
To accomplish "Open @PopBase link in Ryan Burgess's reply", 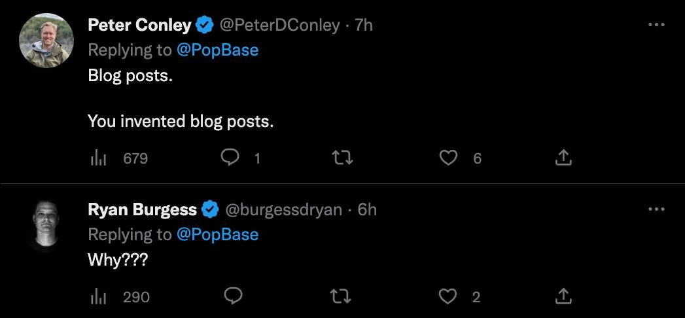I will pos(217,234).
